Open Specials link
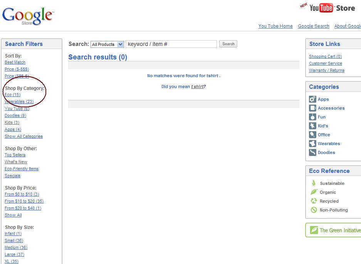This screenshot has height=264, width=361. tap(12, 176)
